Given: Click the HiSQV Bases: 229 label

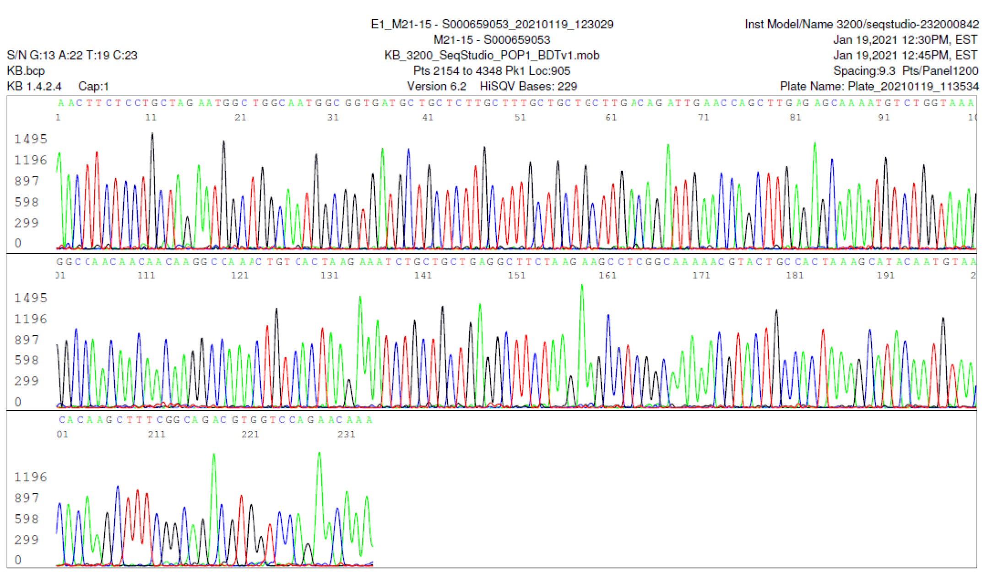Looking at the screenshot, I should 528,87.
